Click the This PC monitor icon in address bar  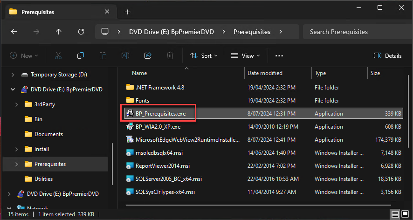(x=105, y=32)
